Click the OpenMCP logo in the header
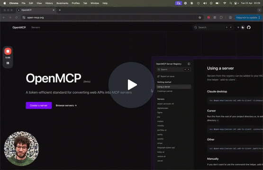Screen dimensions: 263x170 19,27
